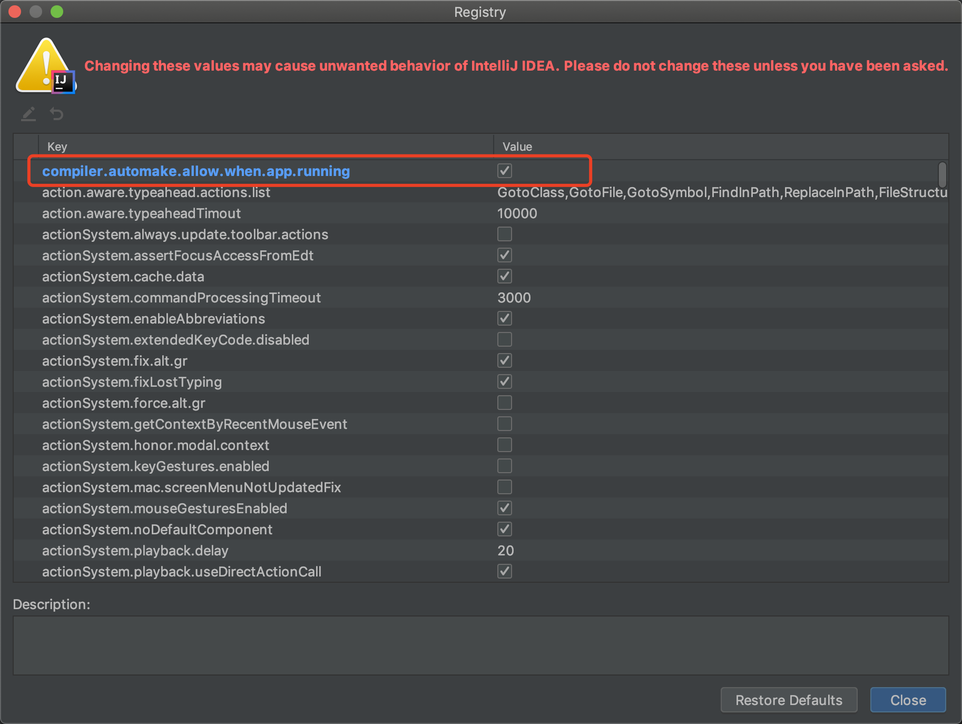
Task: Select the actionSystem.cache.data key
Action: point(123,277)
